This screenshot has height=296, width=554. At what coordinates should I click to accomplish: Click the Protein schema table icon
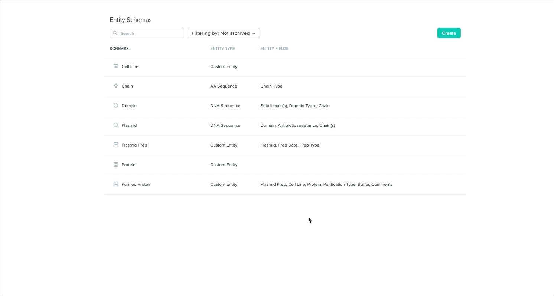pos(116,164)
